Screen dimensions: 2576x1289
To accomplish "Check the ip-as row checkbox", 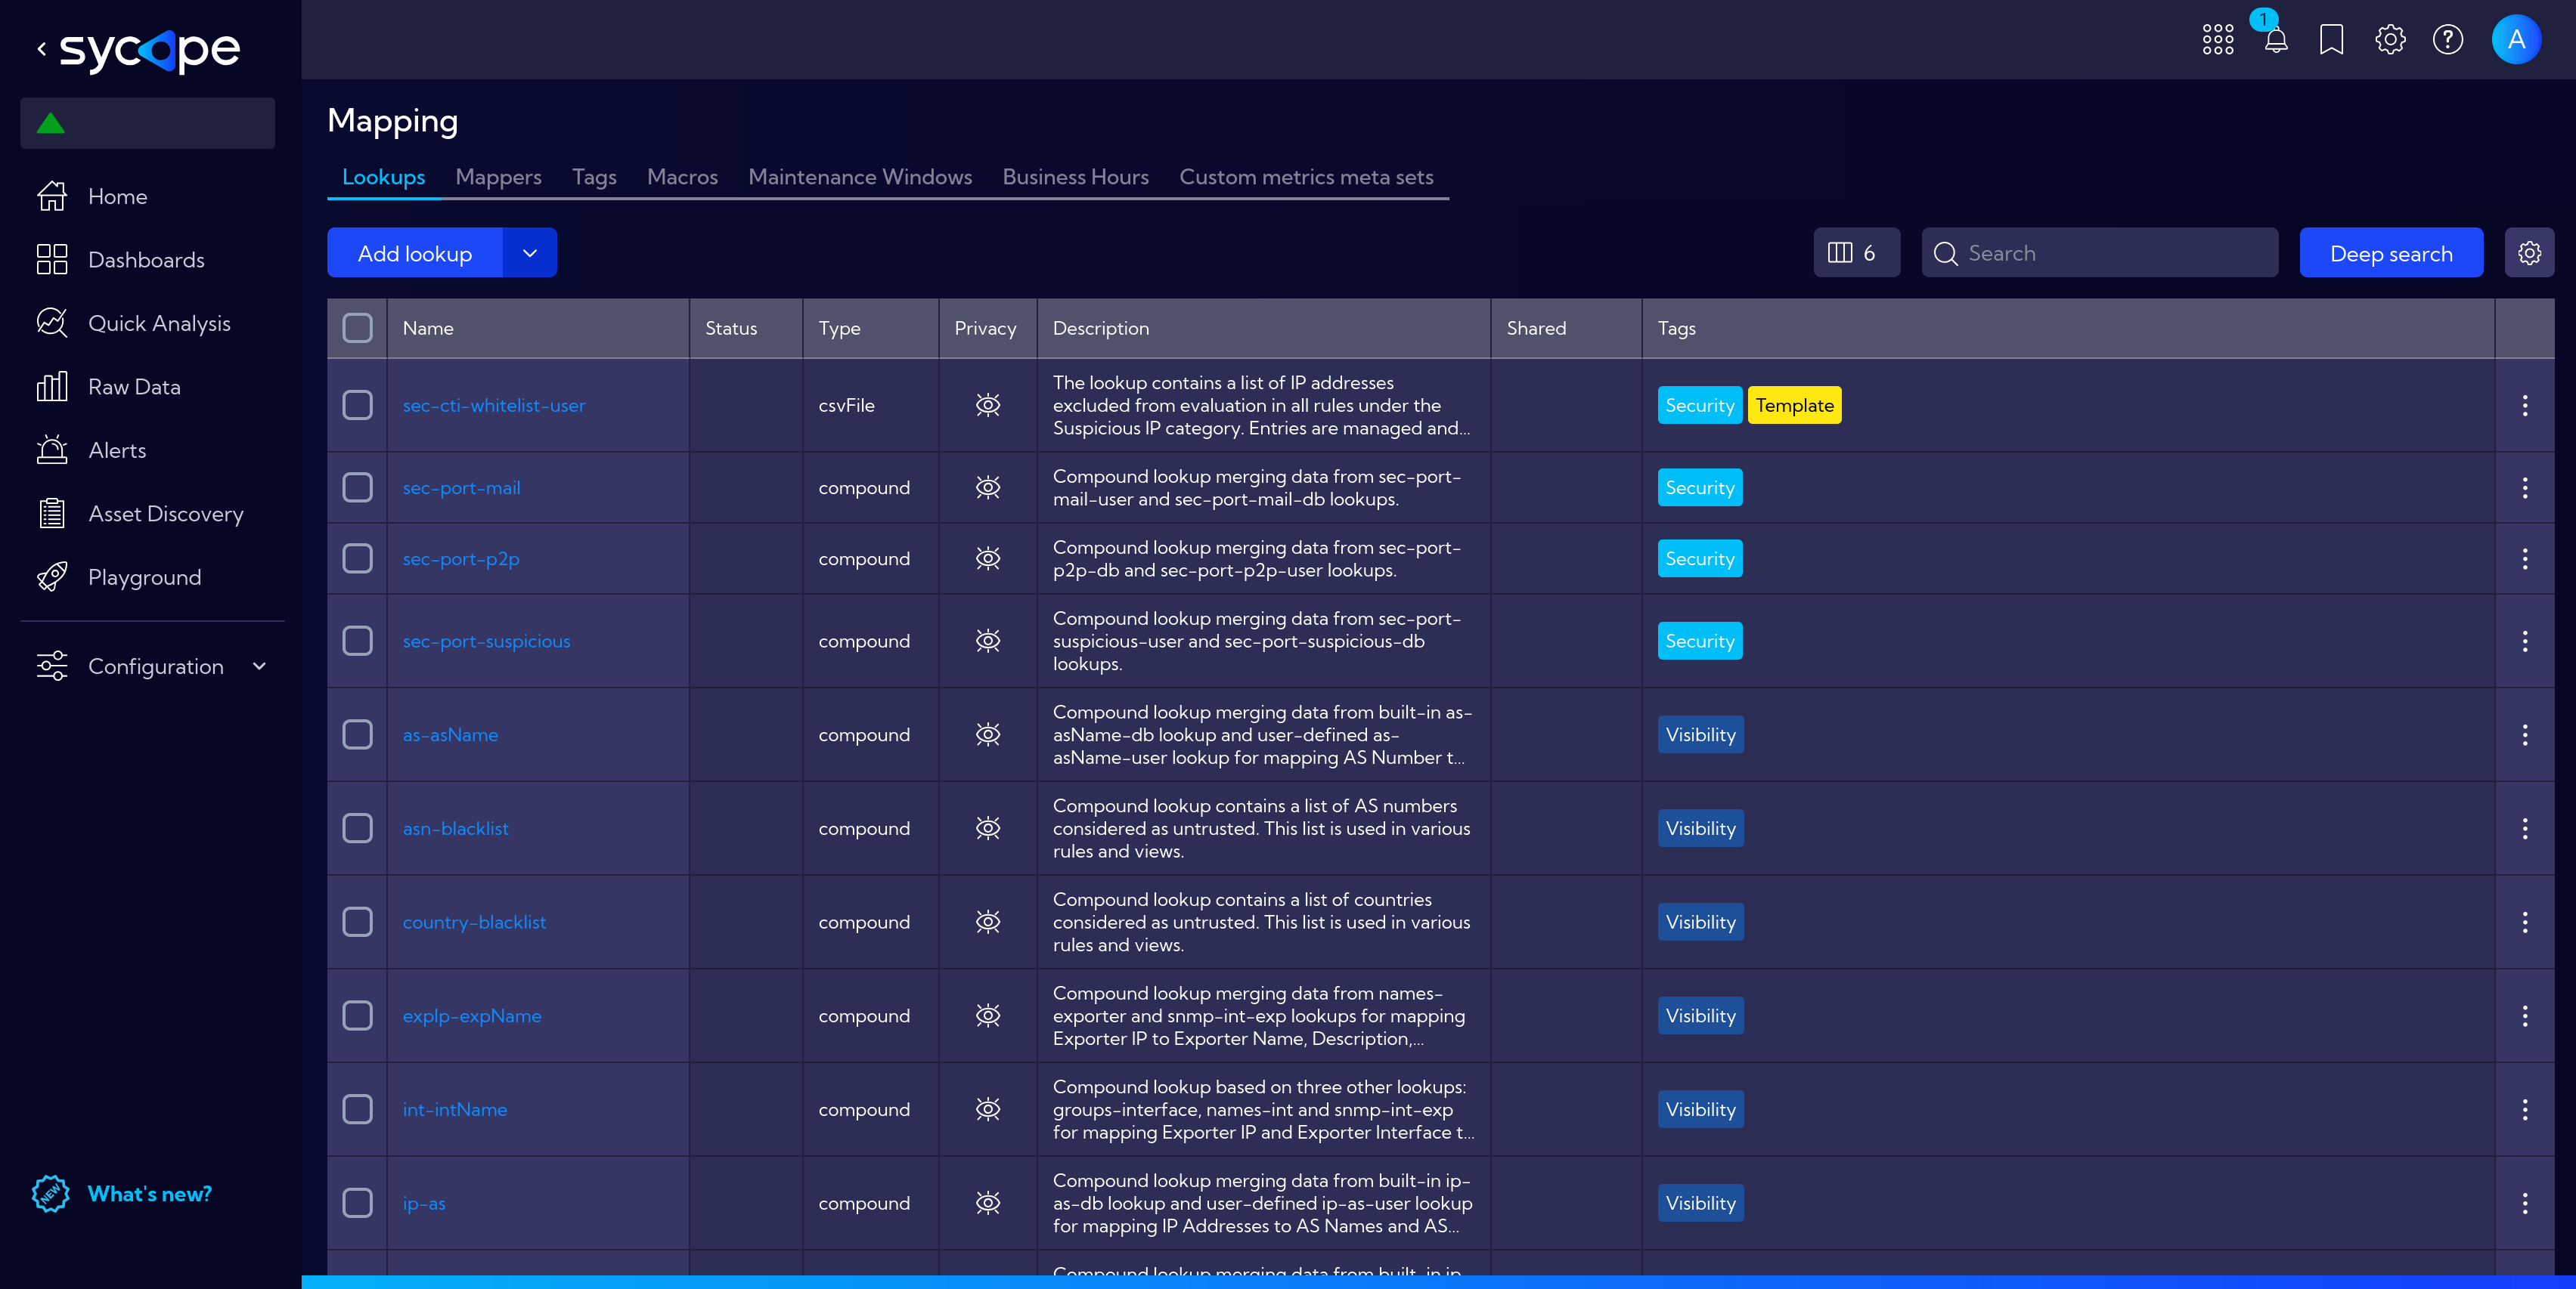I will 357,1203.
